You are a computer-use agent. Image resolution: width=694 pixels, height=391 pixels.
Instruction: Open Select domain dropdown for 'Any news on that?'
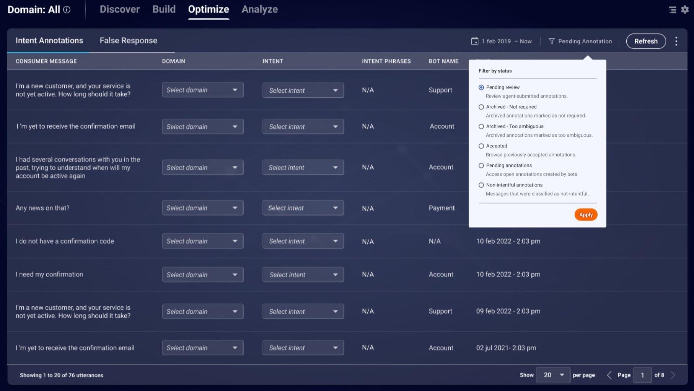[x=203, y=208]
